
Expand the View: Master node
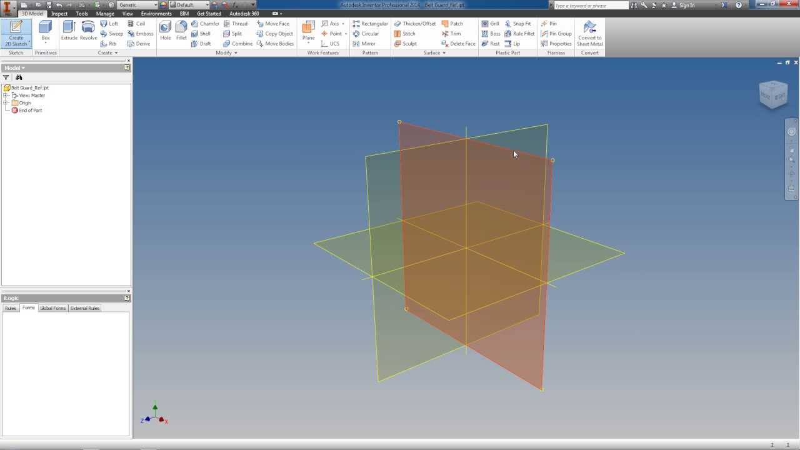6,95
